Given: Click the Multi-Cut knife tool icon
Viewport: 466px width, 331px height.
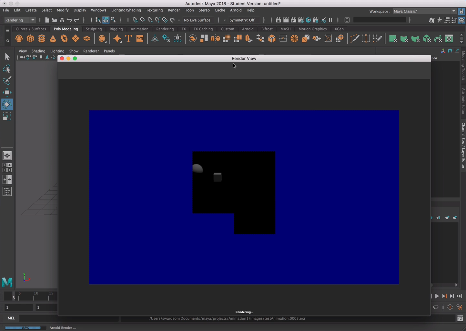Looking at the screenshot, I should 355,39.
